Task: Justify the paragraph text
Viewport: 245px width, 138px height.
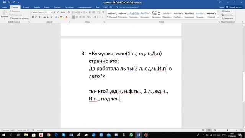Action: coord(84,17)
